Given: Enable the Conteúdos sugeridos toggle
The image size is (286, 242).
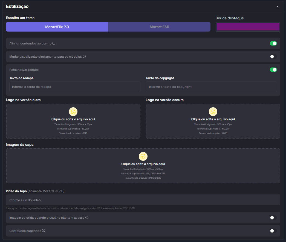Looking at the screenshot, I should click(273, 231).
